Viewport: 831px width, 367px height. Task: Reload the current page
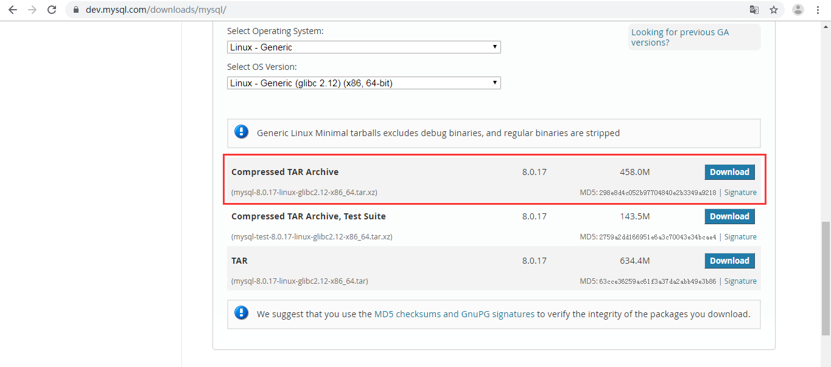[52, 10]
